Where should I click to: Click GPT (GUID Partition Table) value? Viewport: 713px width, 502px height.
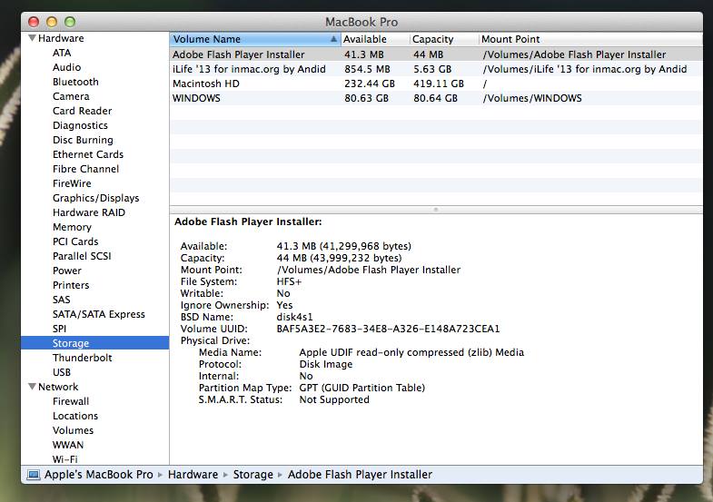[x=362, y=388]
